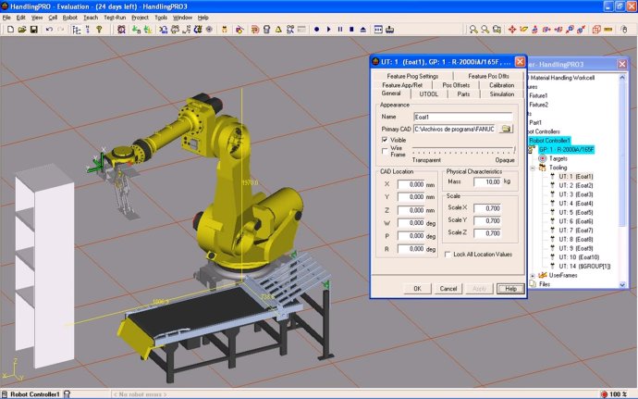Click the OK button
638x399 pixels.
pos(417,289)
